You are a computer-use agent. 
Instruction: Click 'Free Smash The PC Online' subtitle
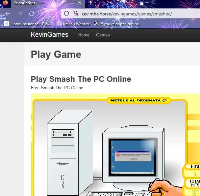[57, 88]
